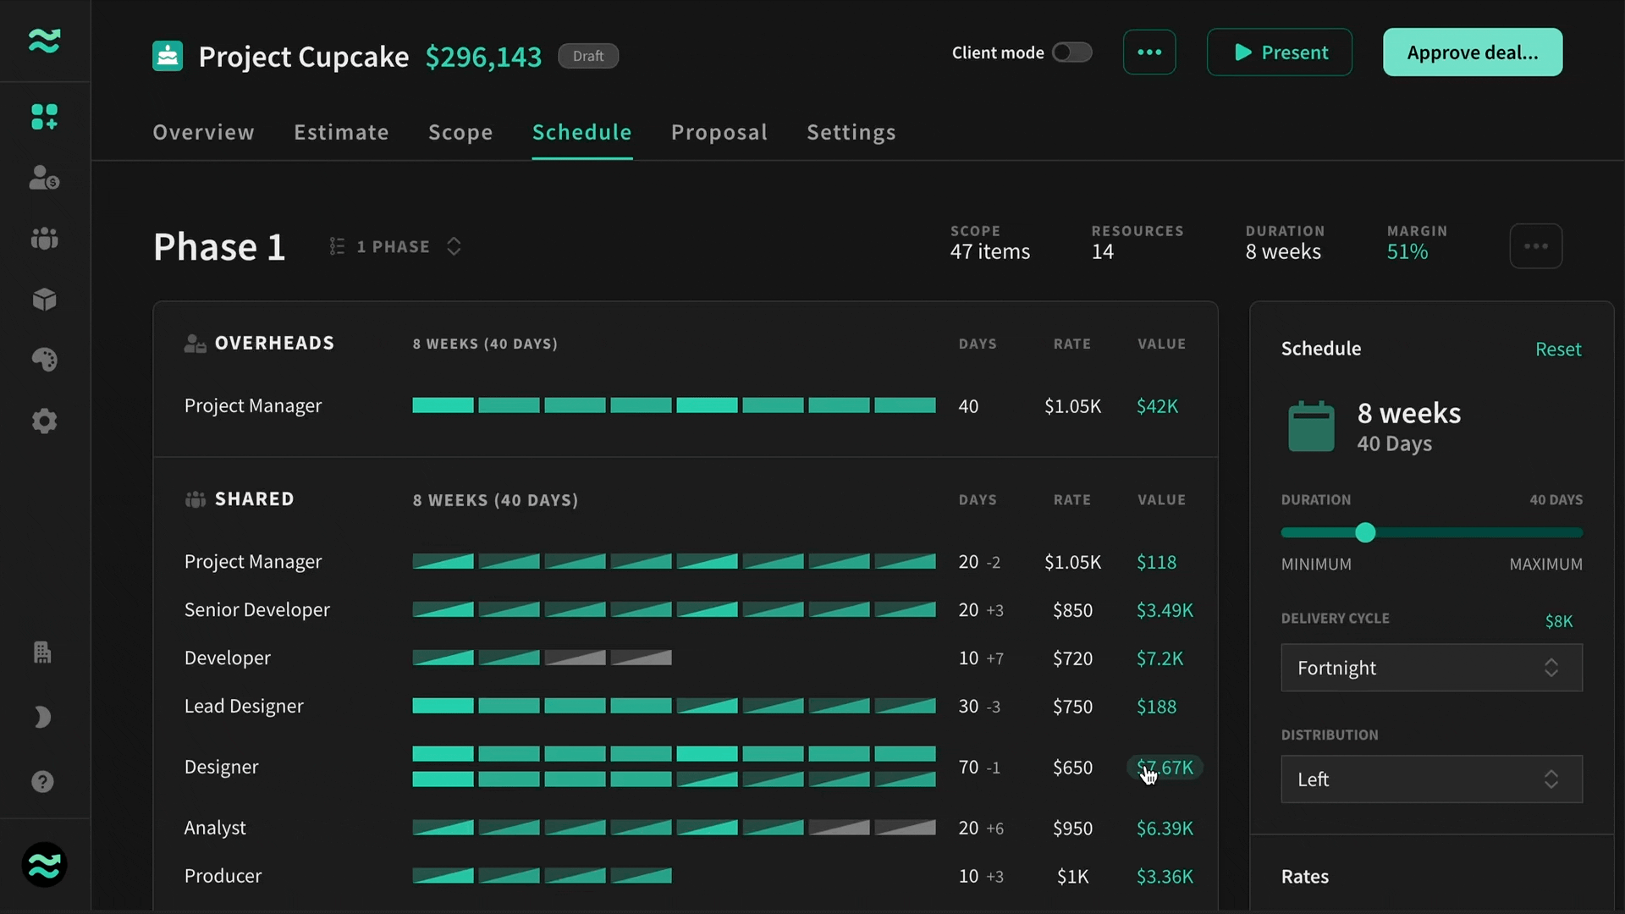
Task: Click the Duration slider handle
Action: tap(1365, 532)
